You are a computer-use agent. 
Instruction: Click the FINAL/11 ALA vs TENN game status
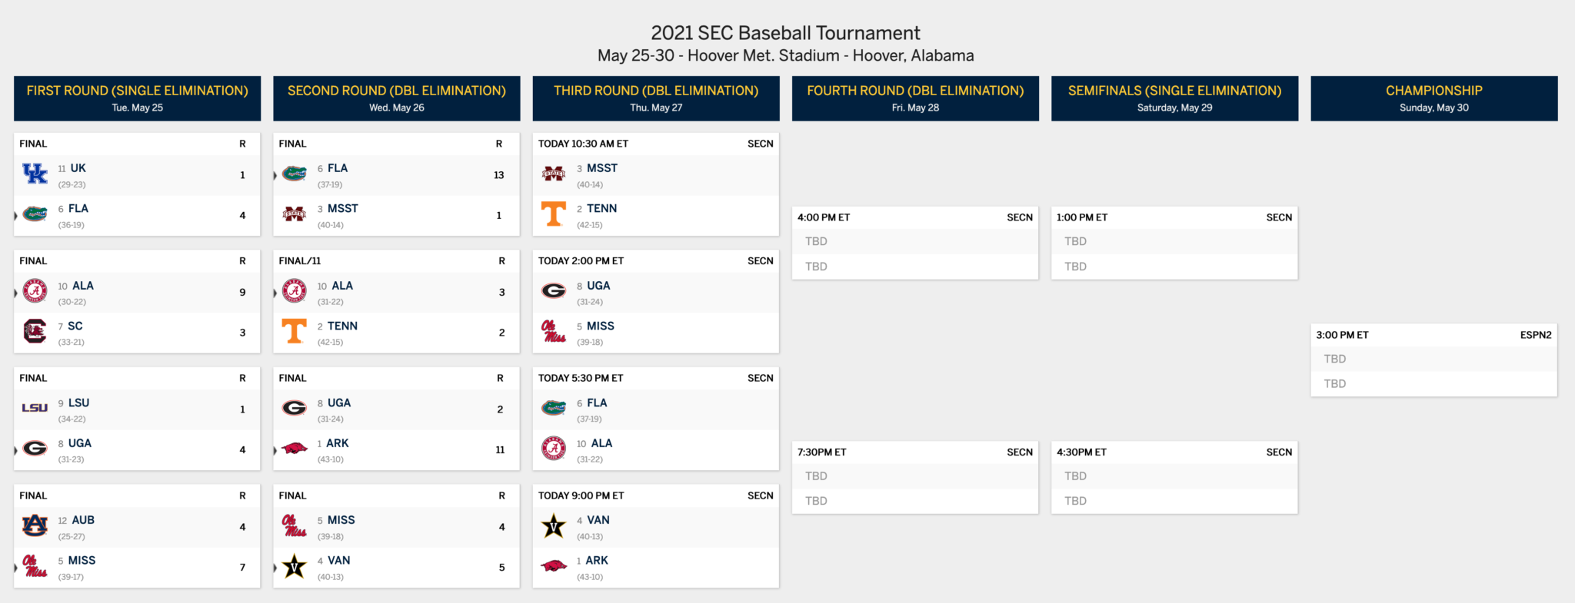(x=300, y=261)
